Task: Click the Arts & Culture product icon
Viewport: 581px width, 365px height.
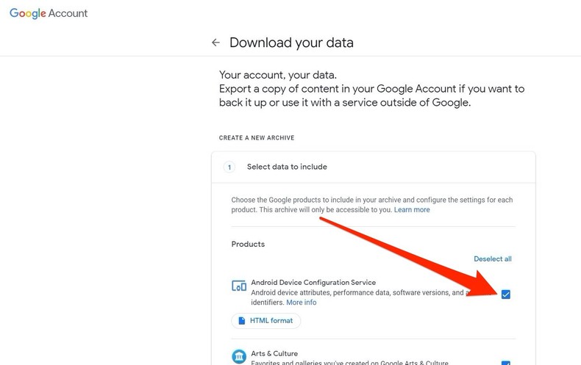Action: click(239, 357)
